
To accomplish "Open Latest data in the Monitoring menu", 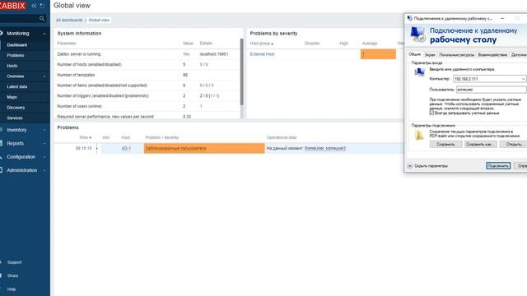I will [16, 86].
